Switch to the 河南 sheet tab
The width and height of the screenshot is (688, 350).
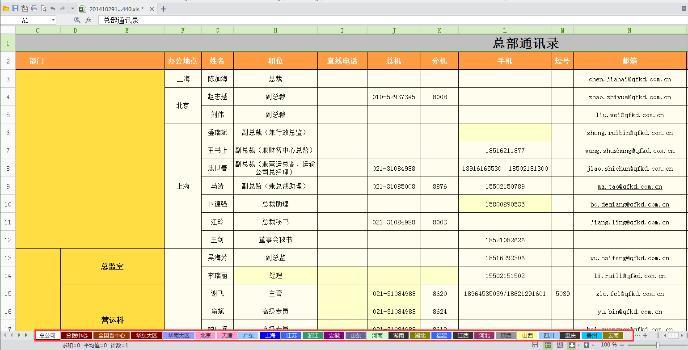pyautogui.click(x=377, y=335)
